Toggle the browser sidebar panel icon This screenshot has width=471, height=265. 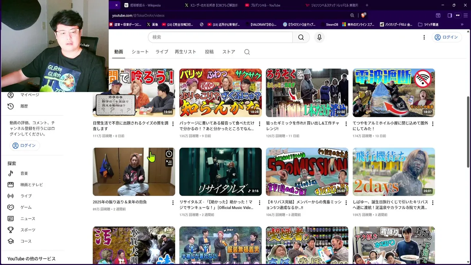click(x=450, y=15)
